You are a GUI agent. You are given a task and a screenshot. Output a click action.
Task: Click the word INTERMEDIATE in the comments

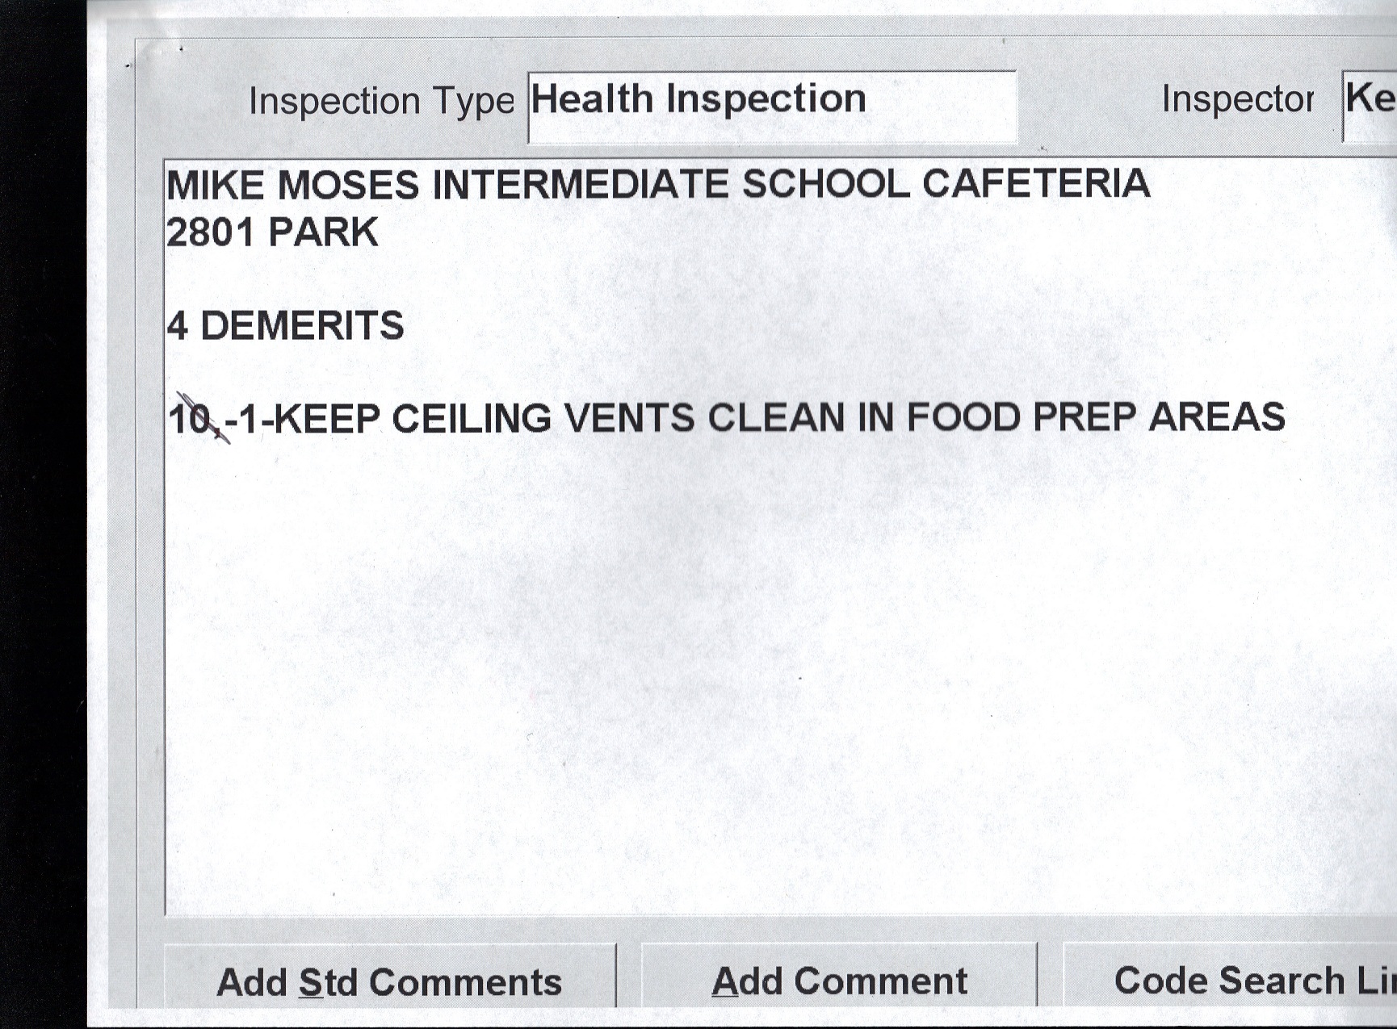(x=580, y=185)
